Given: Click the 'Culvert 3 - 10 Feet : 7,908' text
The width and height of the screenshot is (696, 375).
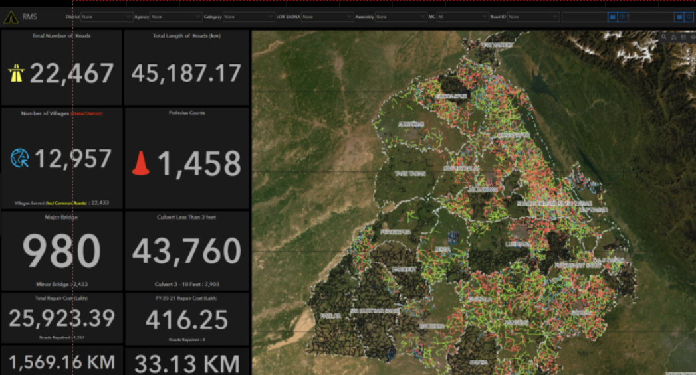Looking at the screenshot, I should click(x=187, y=284).
